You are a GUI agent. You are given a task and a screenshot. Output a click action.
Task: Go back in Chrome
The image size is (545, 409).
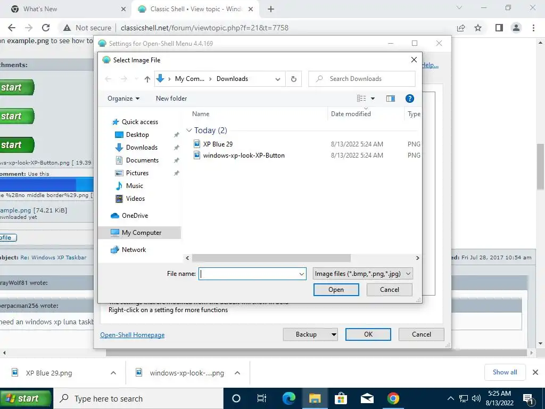tap(12, 28)
